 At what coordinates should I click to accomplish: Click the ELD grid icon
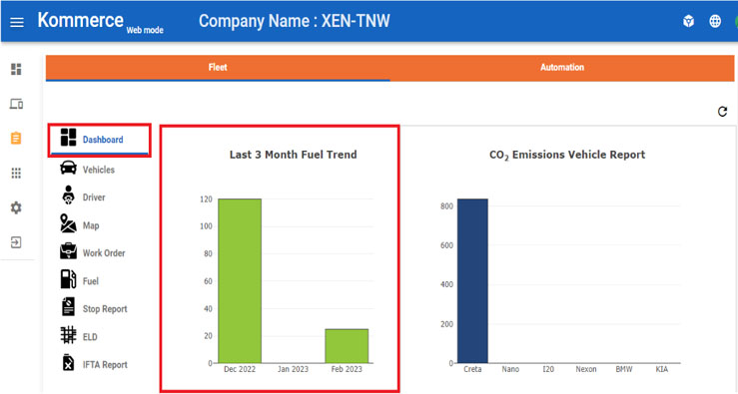(68, 335)
